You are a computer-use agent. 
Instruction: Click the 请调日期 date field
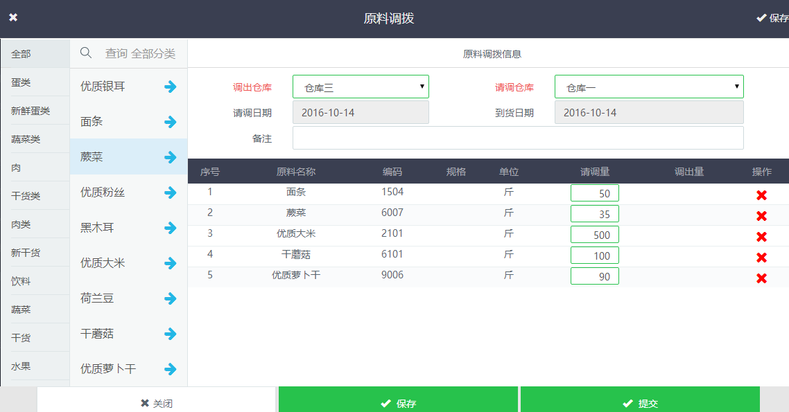[361, 112]
